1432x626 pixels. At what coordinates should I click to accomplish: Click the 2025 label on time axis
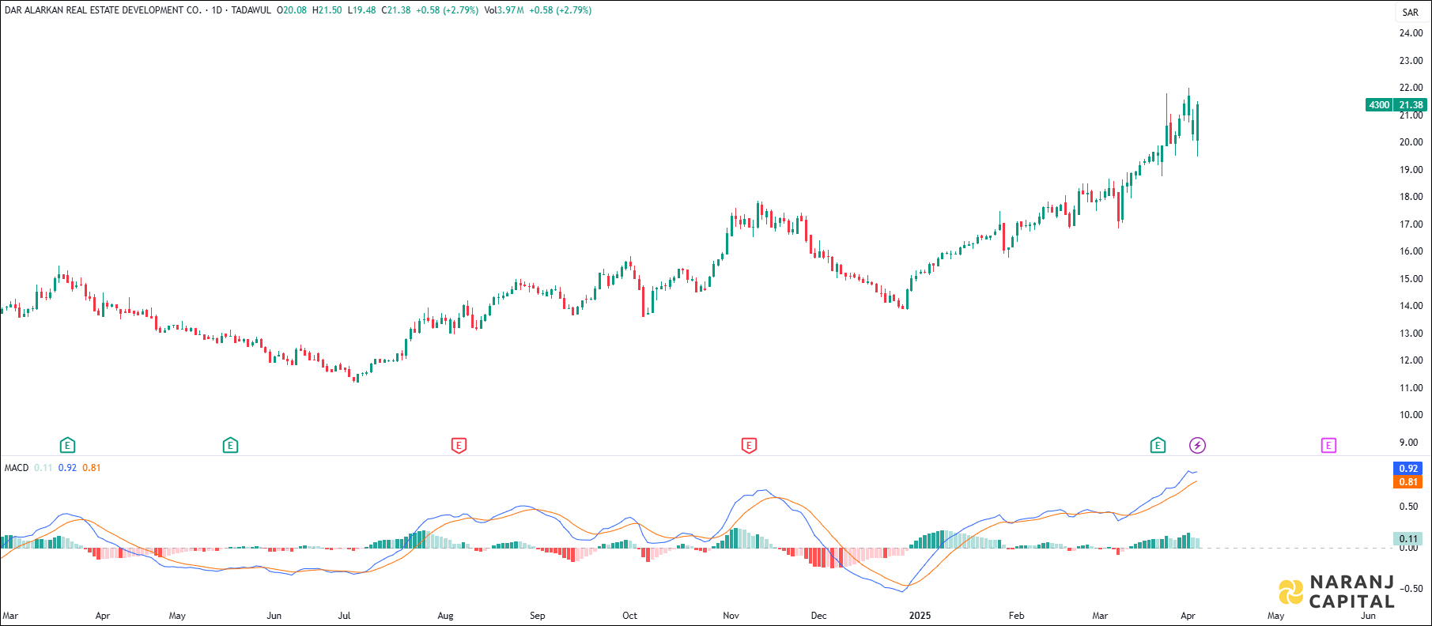click(x=920, y=616)
